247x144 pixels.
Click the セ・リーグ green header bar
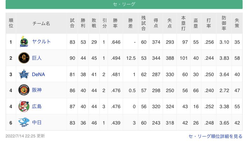coord(124,4)
